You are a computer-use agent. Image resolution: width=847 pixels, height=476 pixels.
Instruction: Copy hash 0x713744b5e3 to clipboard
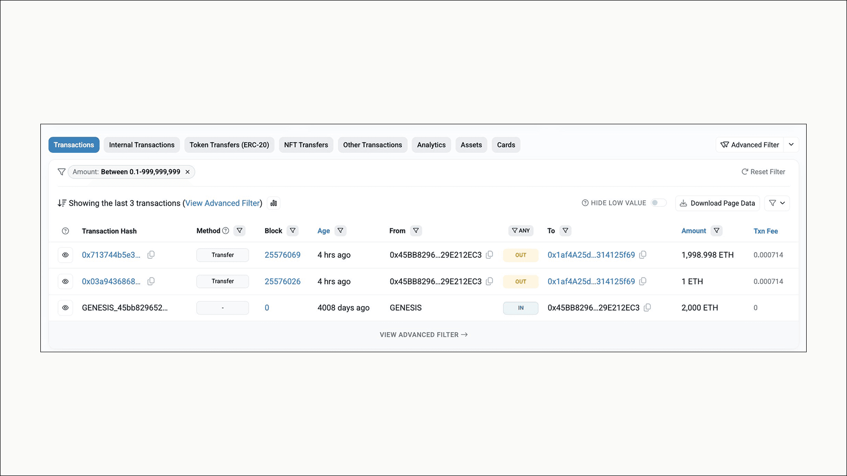(x=151, y=255)
